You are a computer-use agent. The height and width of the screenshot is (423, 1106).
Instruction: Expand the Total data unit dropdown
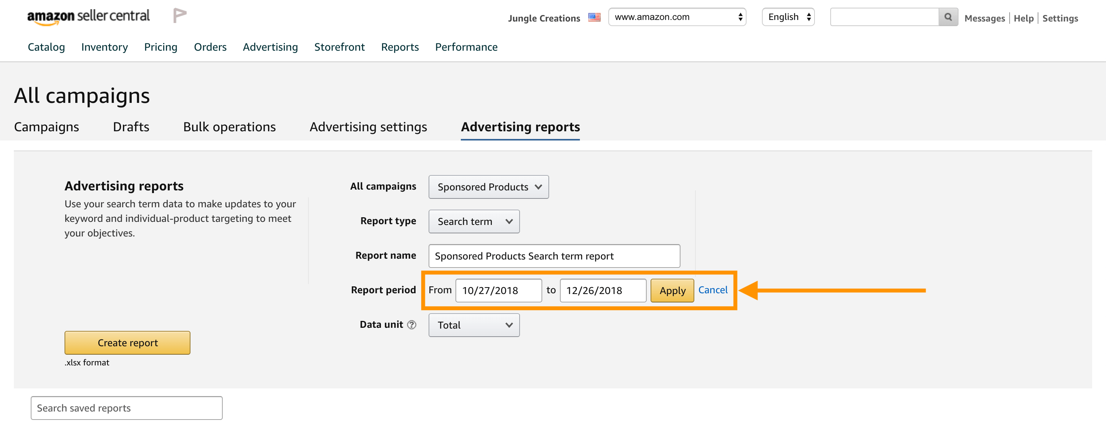[474, 325]
